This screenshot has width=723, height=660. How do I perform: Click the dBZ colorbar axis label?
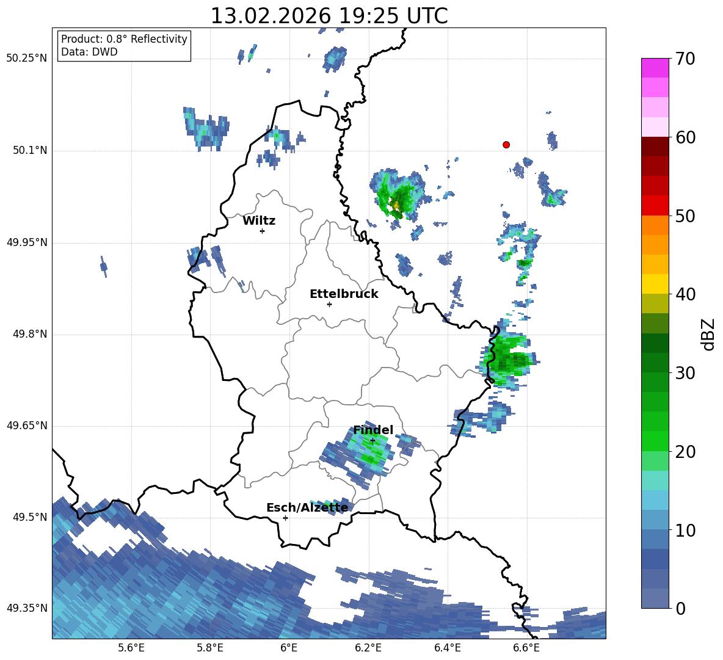[708, 334]
